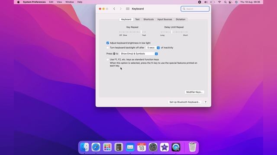The width and height of the screenshot is (277, 155).
Task: Open Control Center in the menu bar
Action: 230,2
